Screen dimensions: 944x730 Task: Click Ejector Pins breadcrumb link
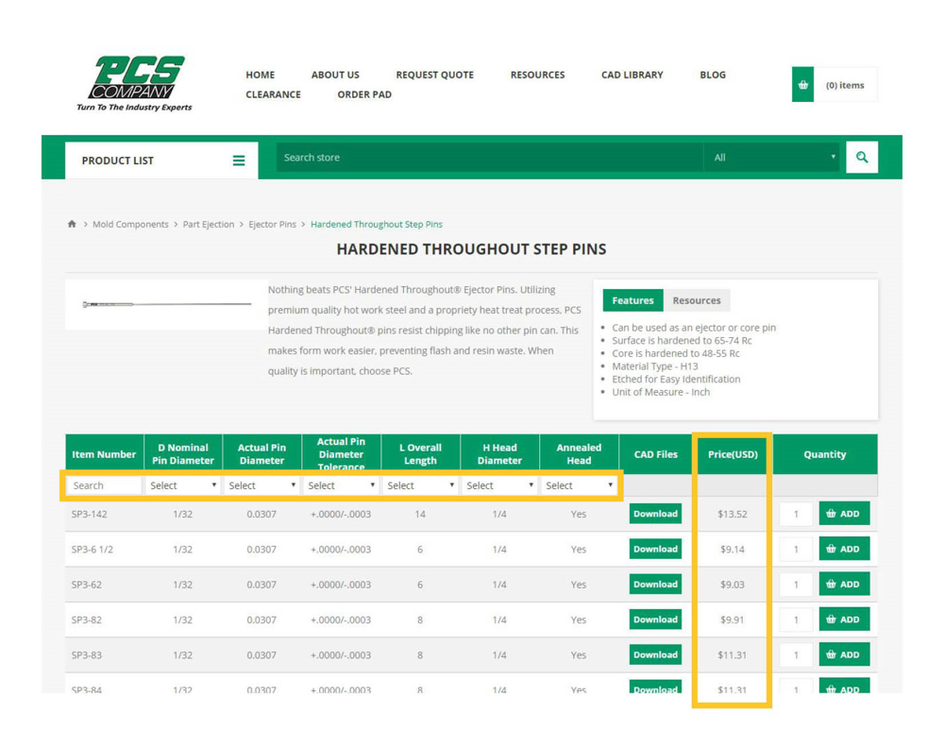(272, 225)
